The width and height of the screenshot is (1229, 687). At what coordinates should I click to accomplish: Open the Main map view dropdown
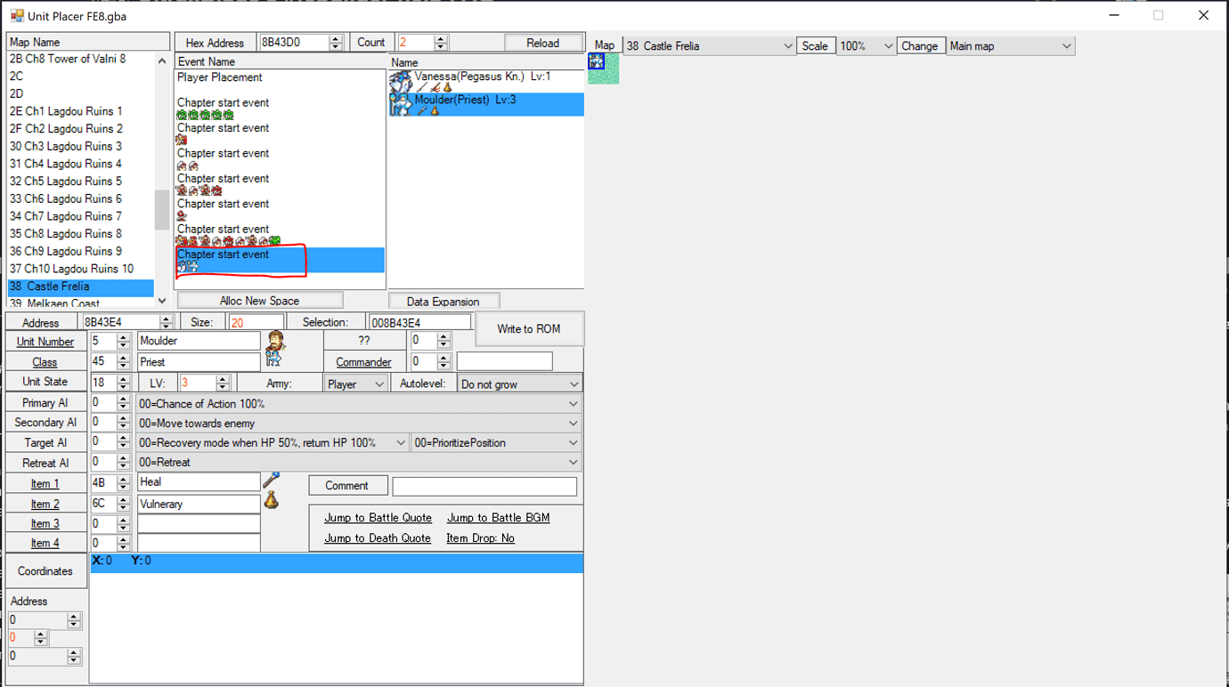1066,45
